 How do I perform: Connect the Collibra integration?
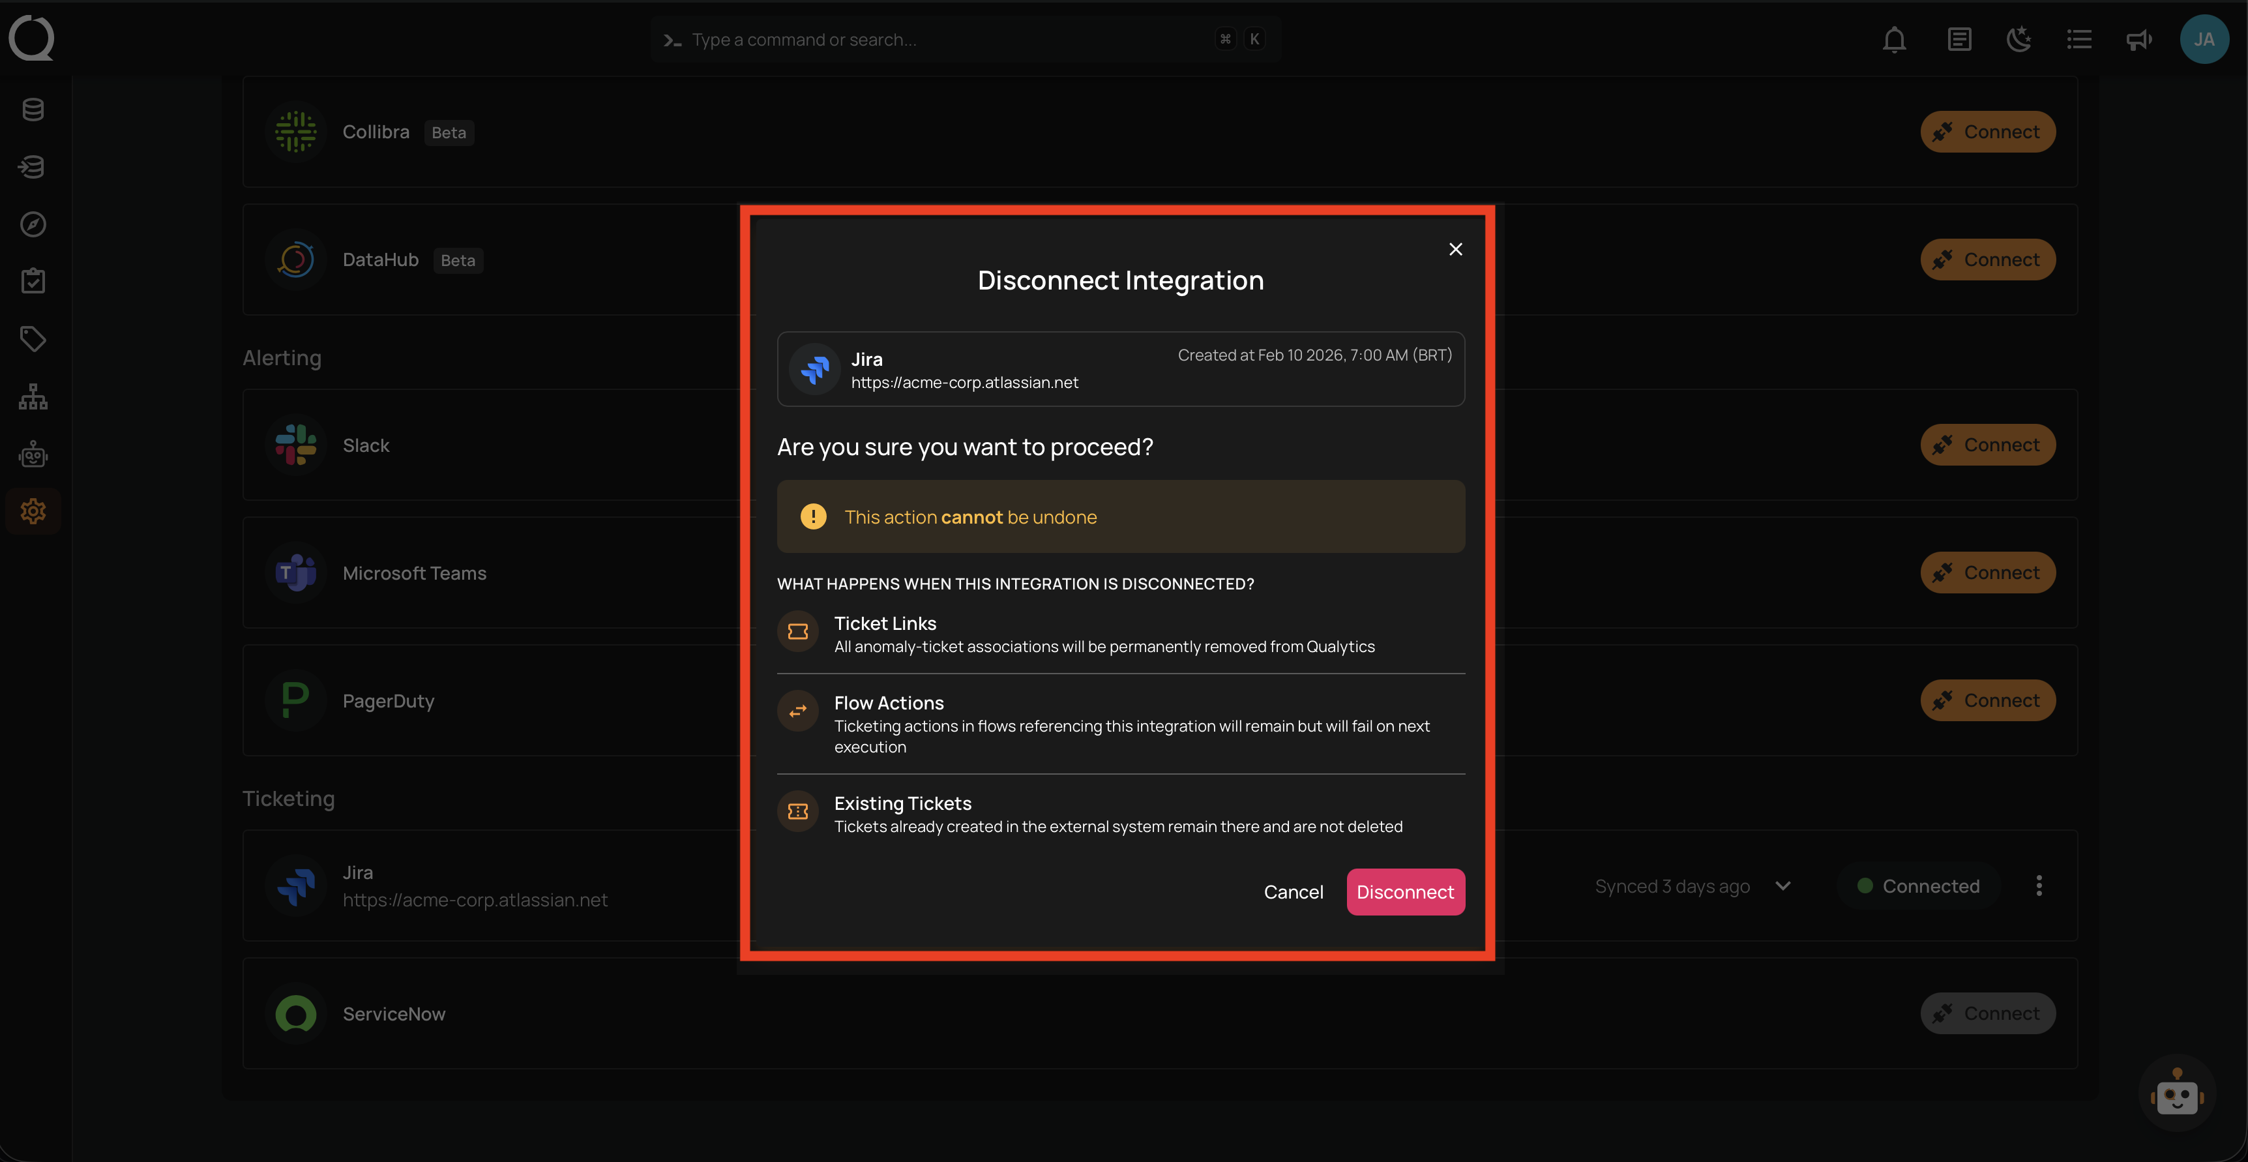pyautogui.click(x=1987, y=132)
